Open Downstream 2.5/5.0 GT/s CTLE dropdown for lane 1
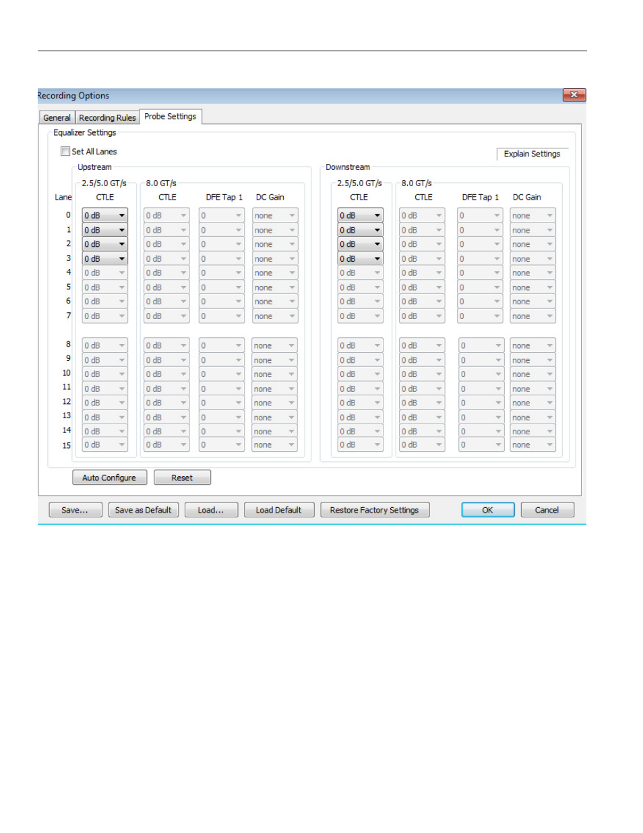This screenshot has width=643, height=833. 361,230
